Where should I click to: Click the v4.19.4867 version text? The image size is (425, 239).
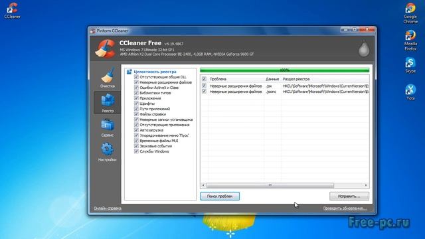[174, 44]
